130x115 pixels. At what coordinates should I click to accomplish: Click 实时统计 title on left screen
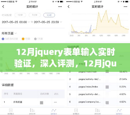[x=32, y=7]
